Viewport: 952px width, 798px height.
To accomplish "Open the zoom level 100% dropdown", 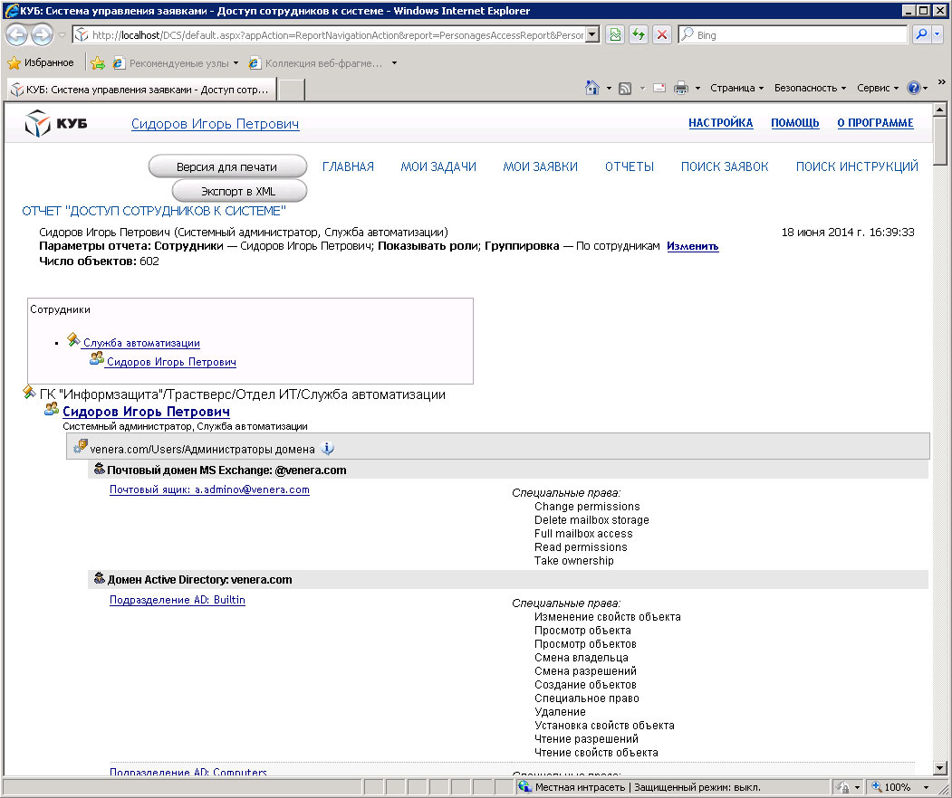I will (x=926, y=787).
